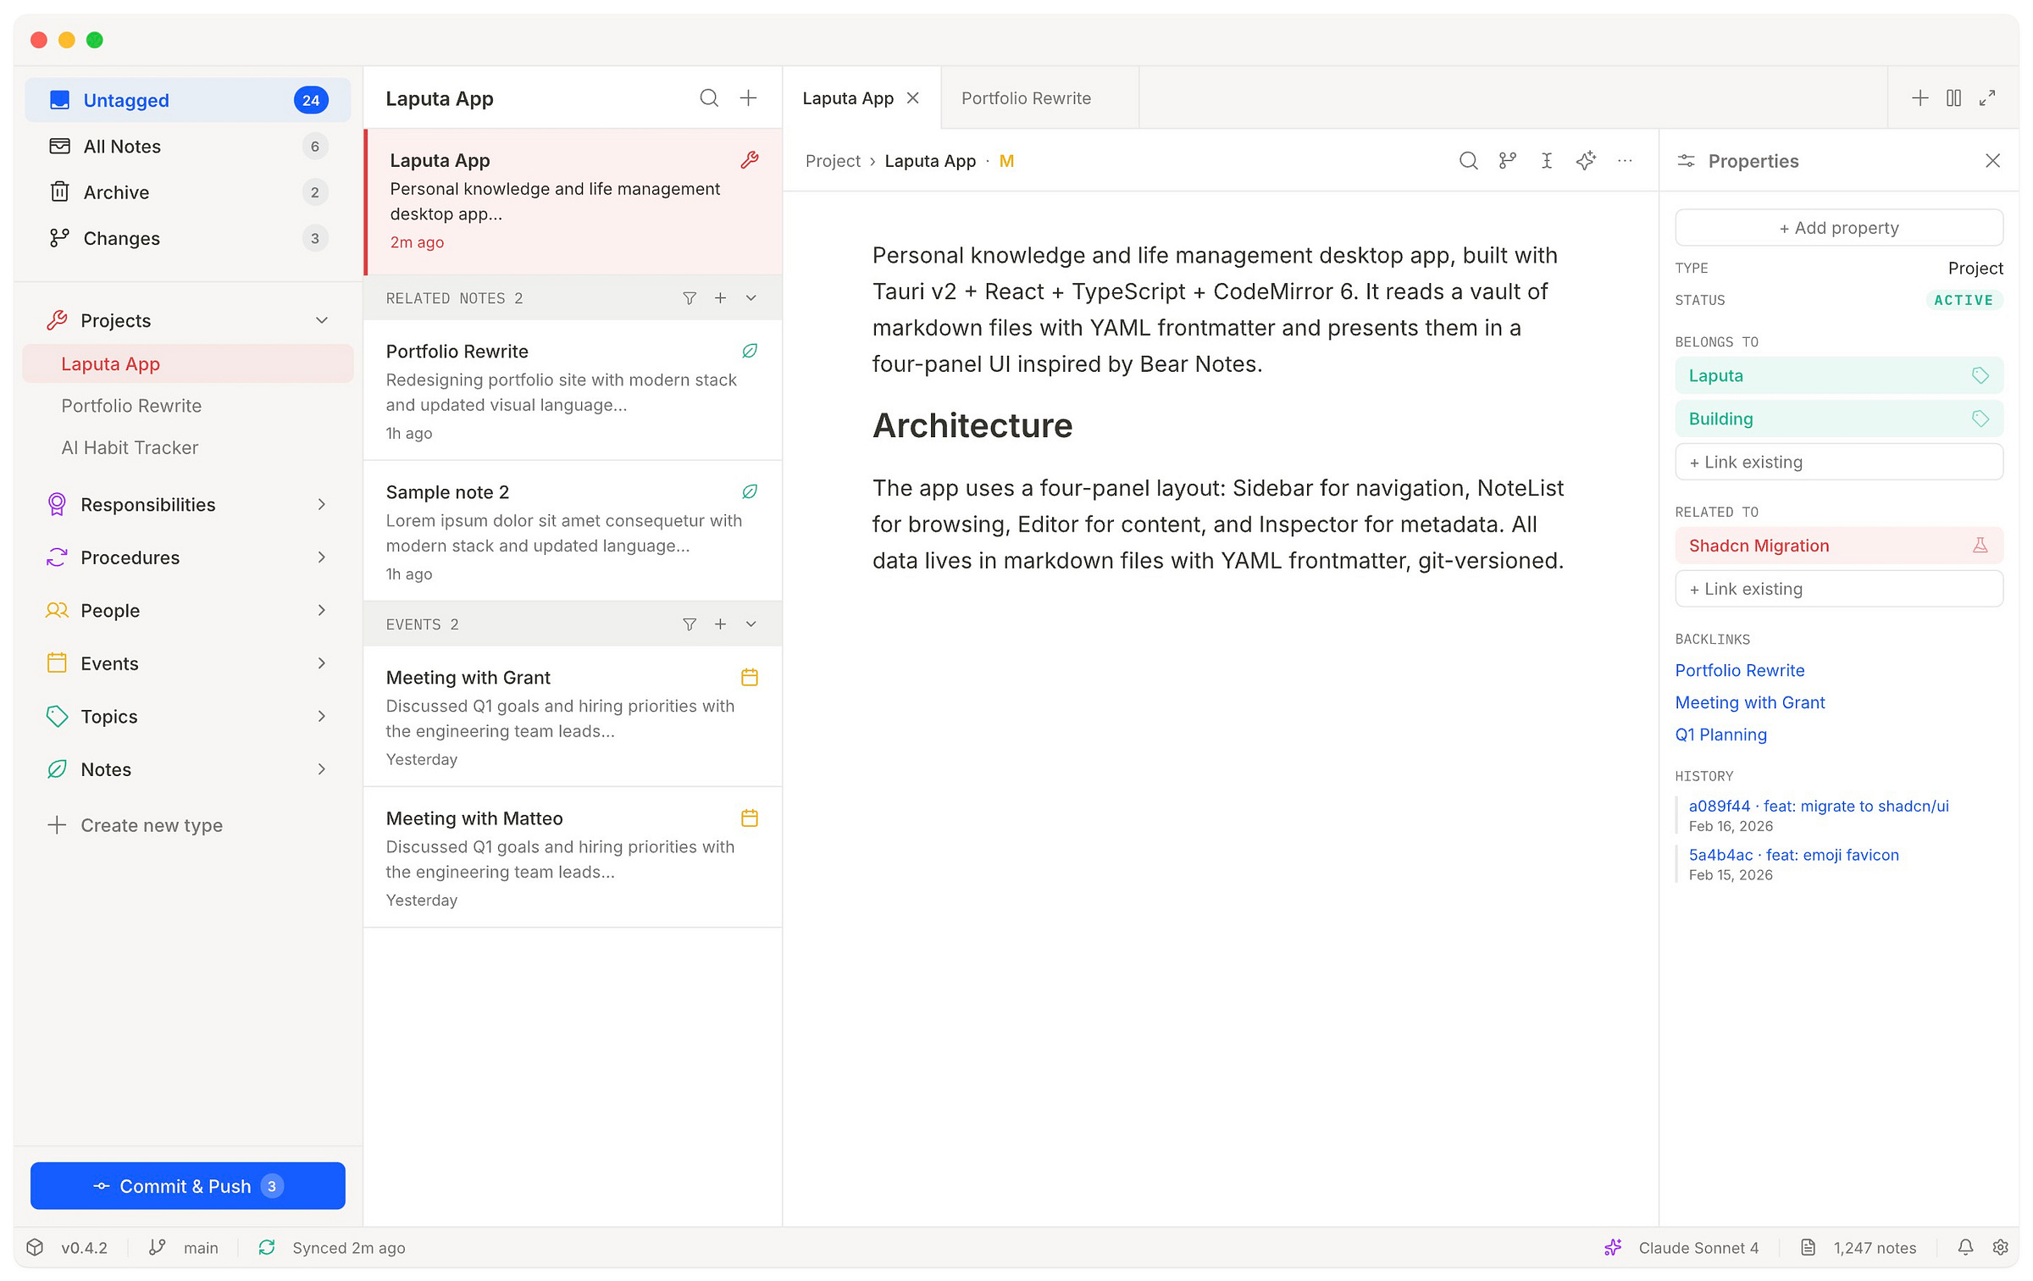Toggle fullscreen with the expand arrows icon
The image size is (2033, 1281).
(1987, 98)
